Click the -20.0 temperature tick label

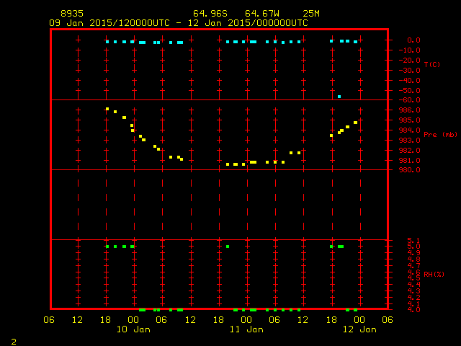pyautogui.click(x=410, y=61)
